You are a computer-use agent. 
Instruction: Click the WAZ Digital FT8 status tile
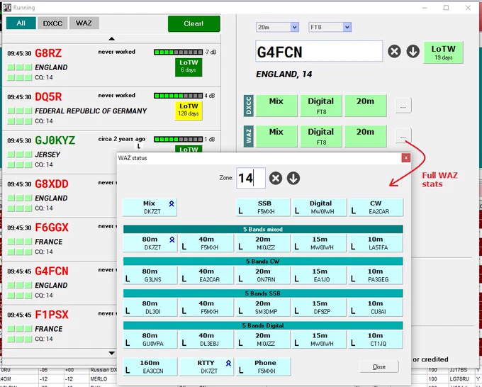pos(321,136)
